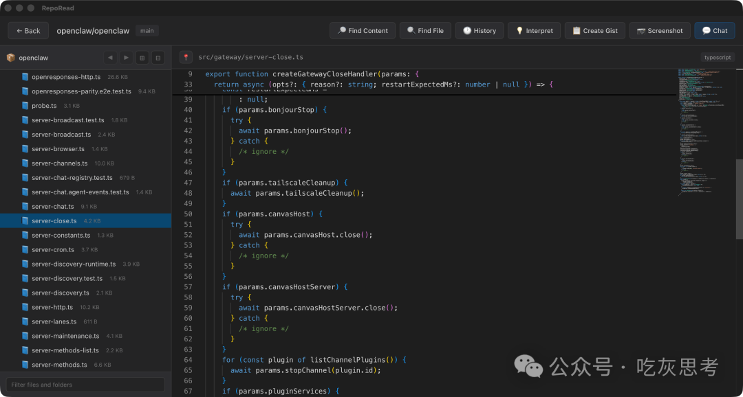This screenshot has width=743, height=397.
Task: Select server-chat.ts file
Action: coord(86,206)
